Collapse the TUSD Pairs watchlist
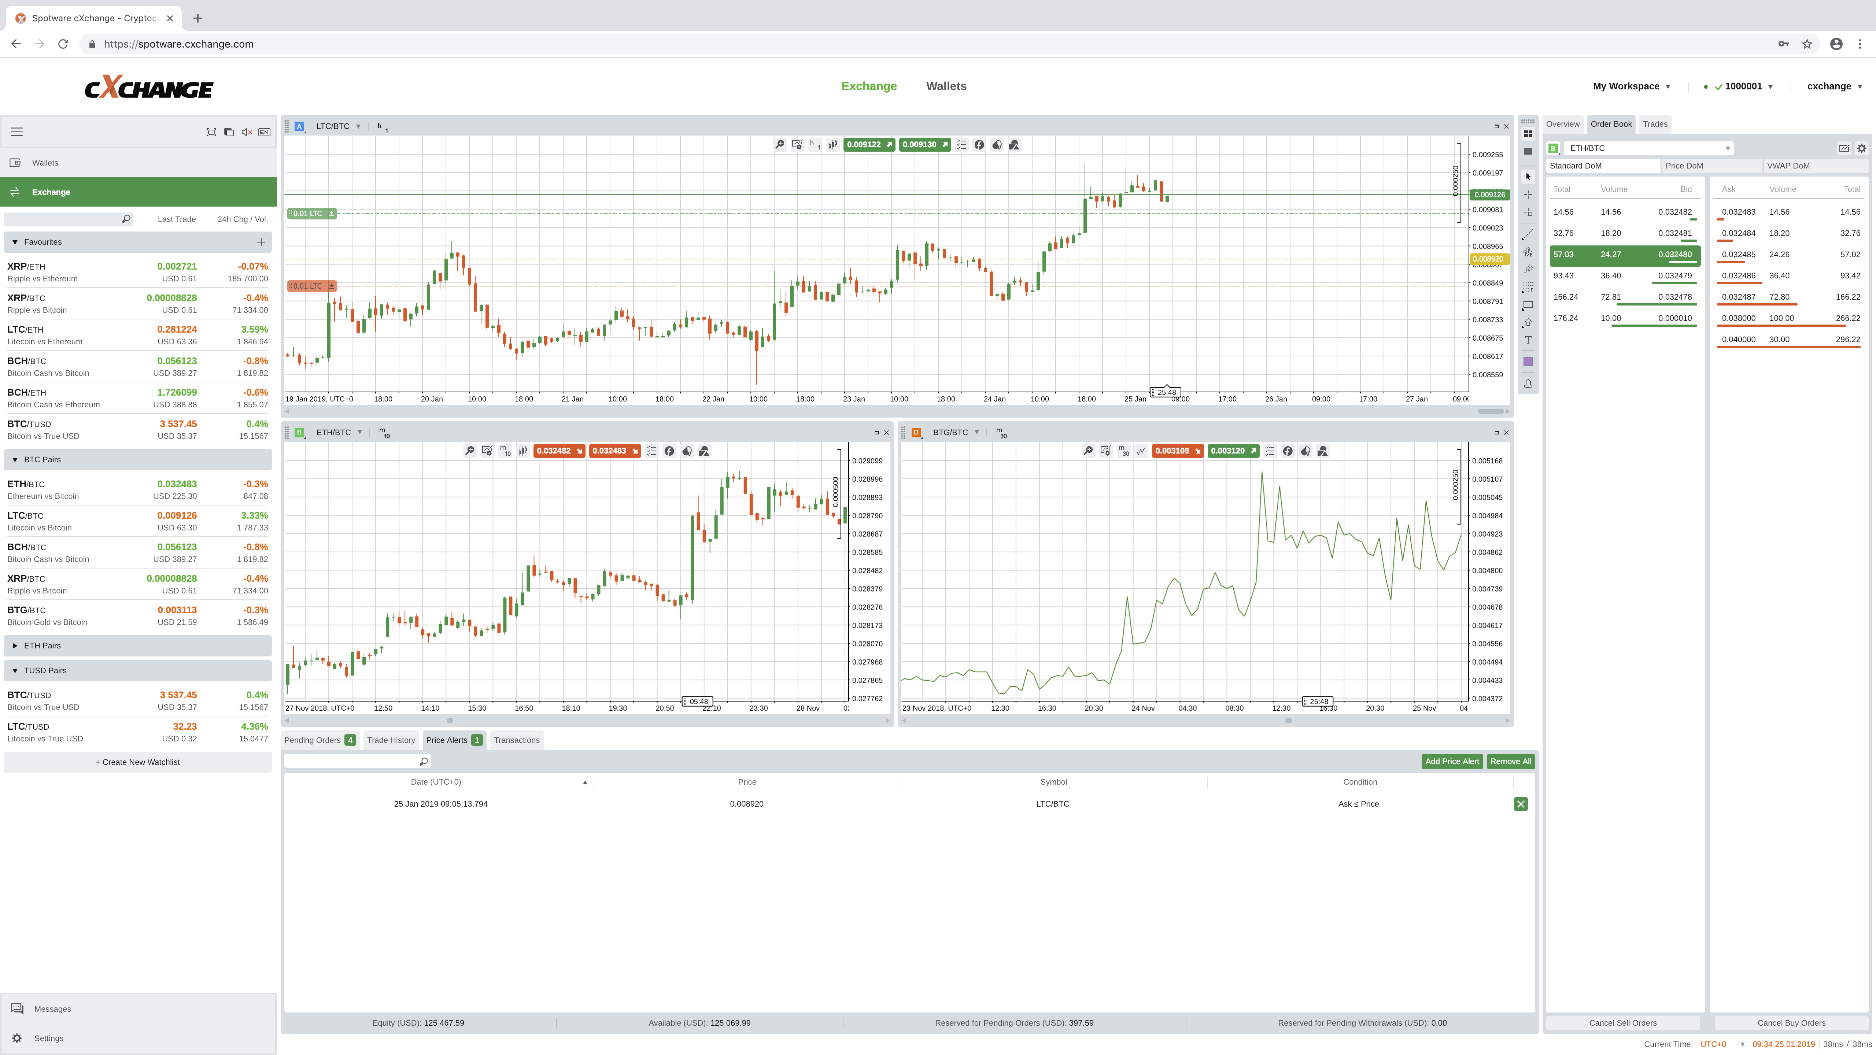The image size is (1876, 1055). pos(15,671)
